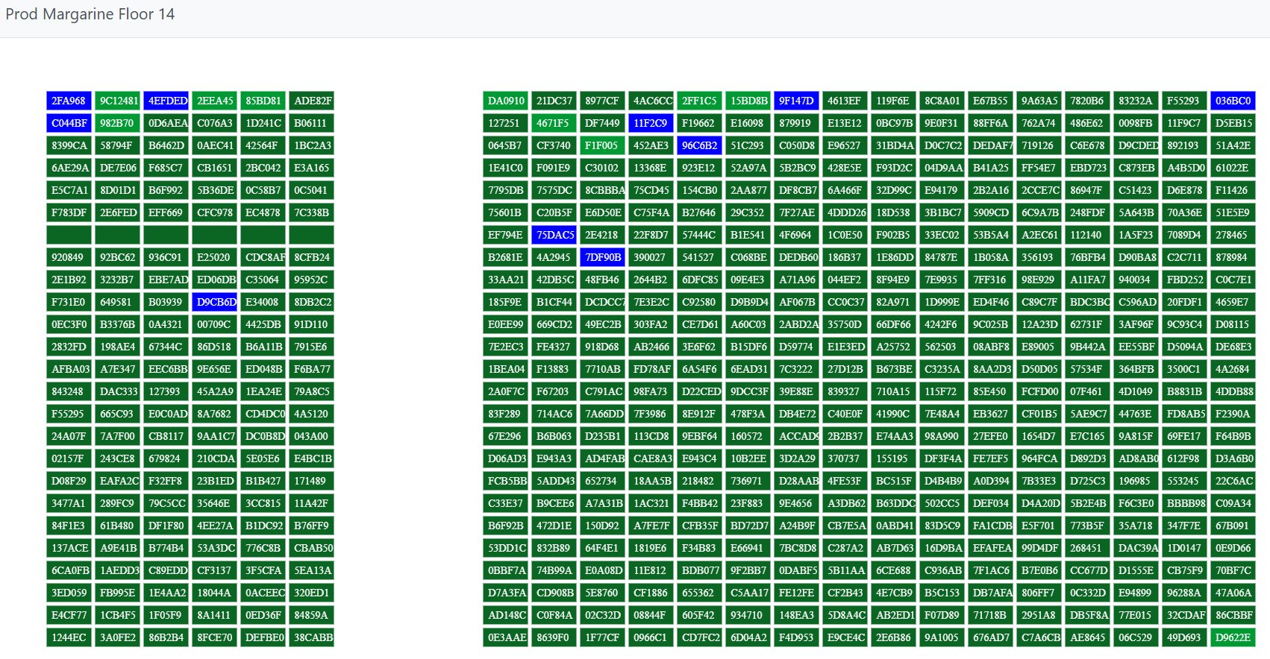
Task: Open the blue C044BF cell
Action: [69, 123]
